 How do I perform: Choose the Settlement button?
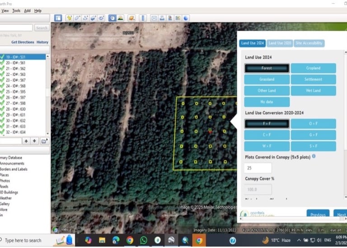click(313, 79)
